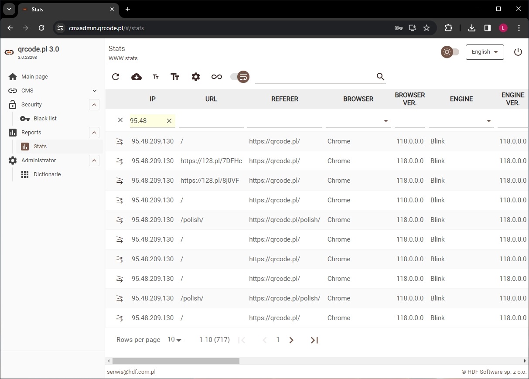Screen dimensions: 529x379
Task: Open the Stats report icon in sidebar
Action: [x=26, y=146]
